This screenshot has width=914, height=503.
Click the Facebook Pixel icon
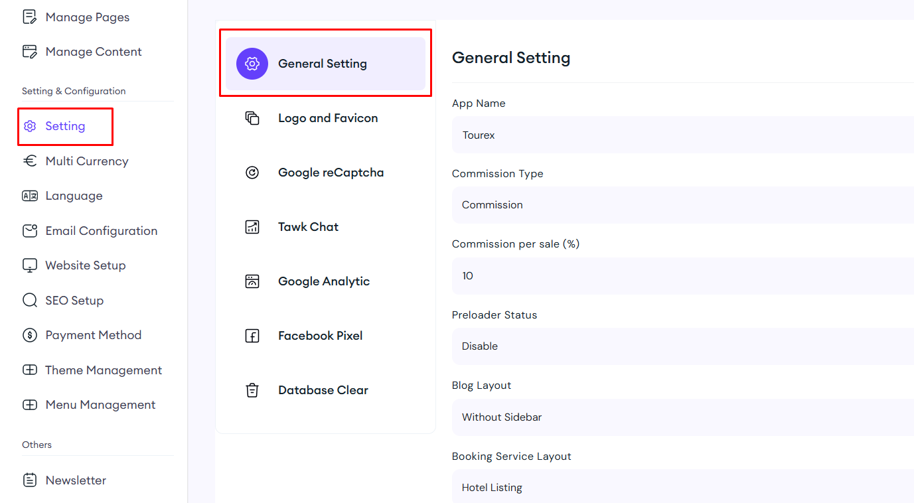point(252,336)
